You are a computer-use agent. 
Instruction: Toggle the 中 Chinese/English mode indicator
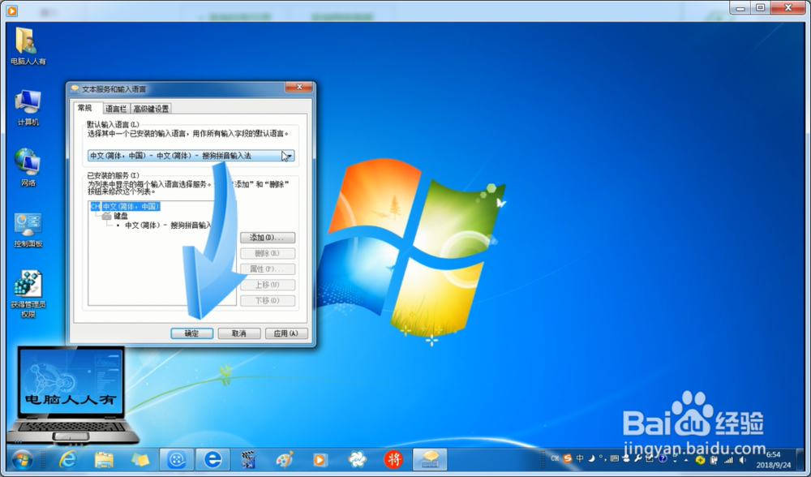(580, 458)
